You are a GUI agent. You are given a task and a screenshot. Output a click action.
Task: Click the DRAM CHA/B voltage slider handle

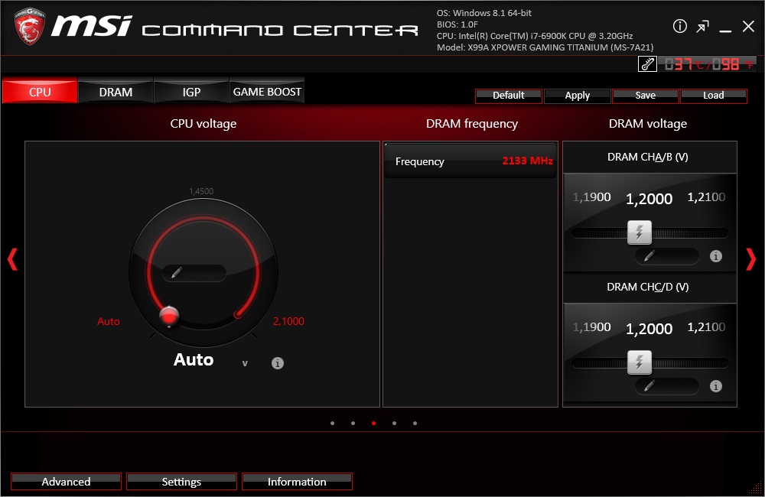(x=640, y=232)
